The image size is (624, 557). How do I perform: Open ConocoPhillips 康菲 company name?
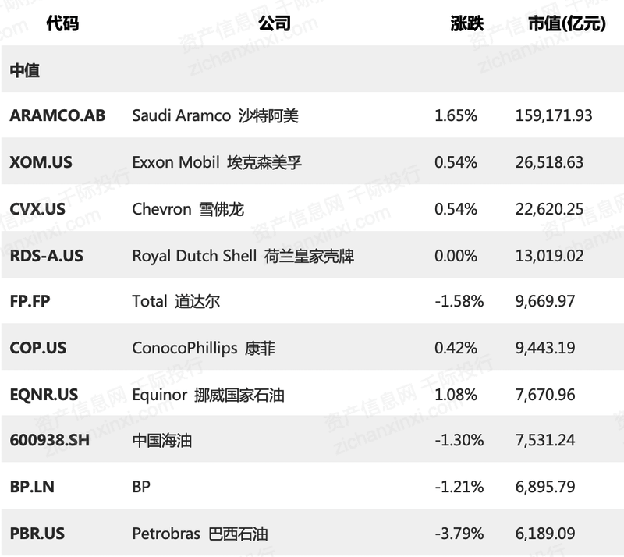point(204,348)
